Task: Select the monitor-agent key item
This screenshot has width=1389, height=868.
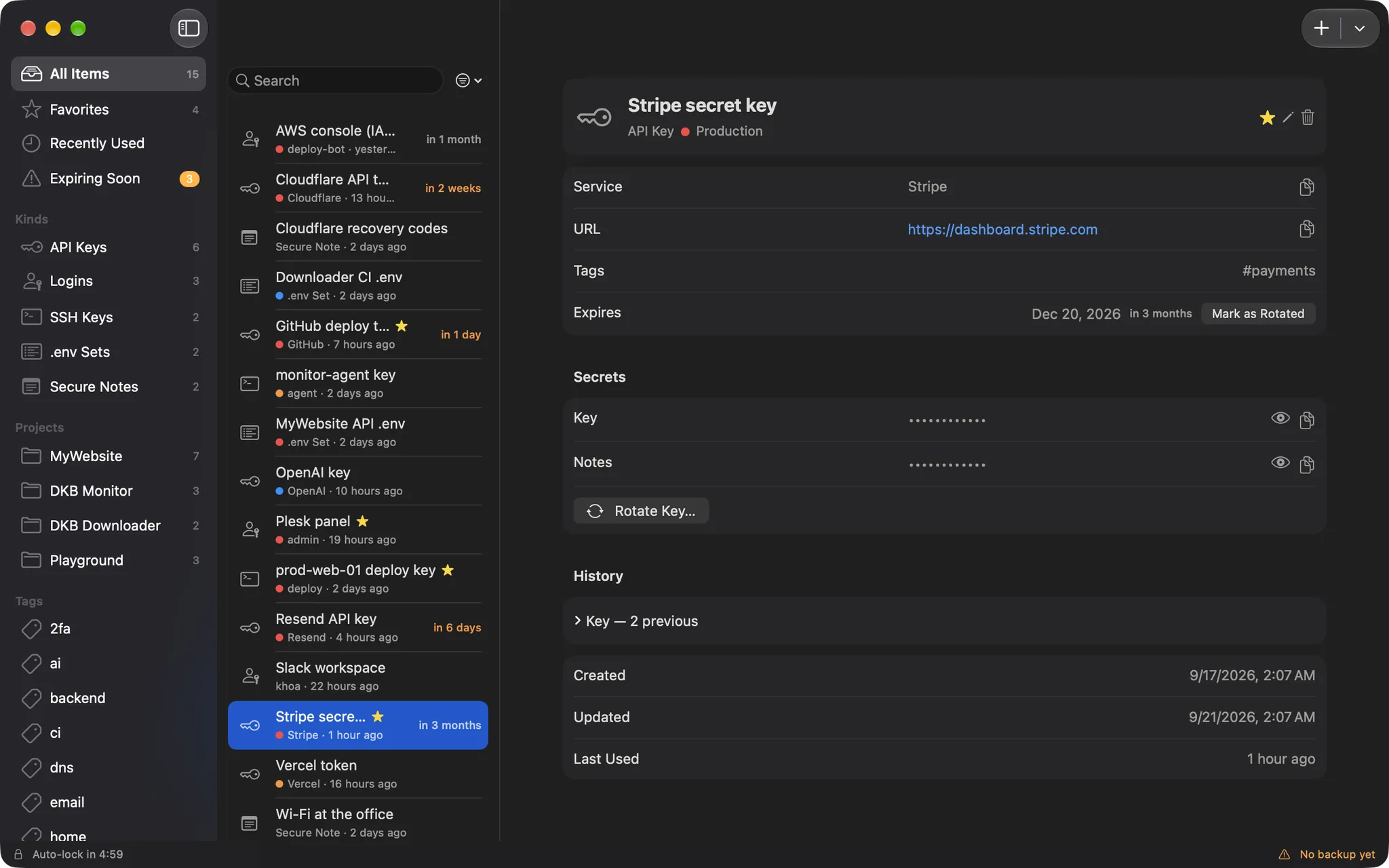Action: 358,383
